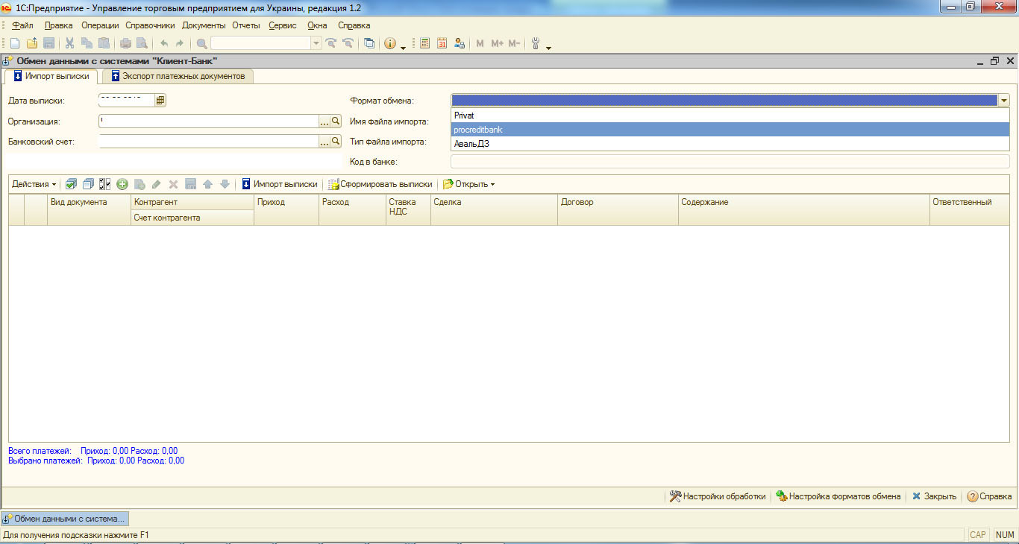Click into the Дата выписки date field

(x=126, y=100)
